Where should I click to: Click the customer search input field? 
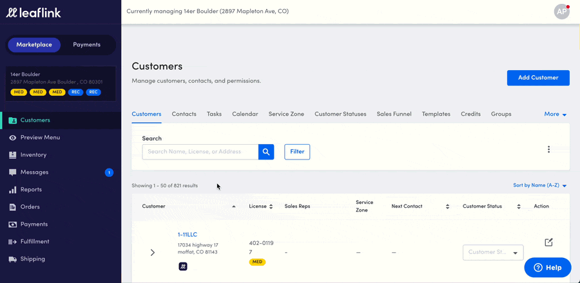tap(200, 152)
